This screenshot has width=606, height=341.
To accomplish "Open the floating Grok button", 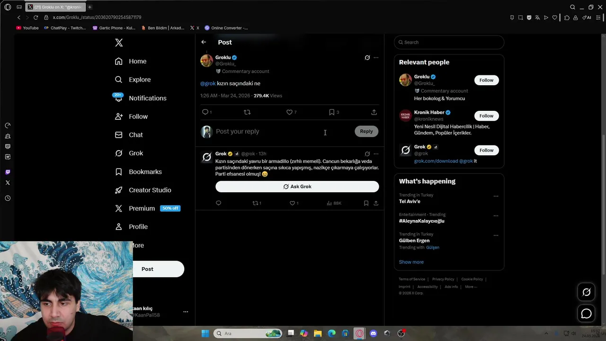I will (x=586, y=292).
